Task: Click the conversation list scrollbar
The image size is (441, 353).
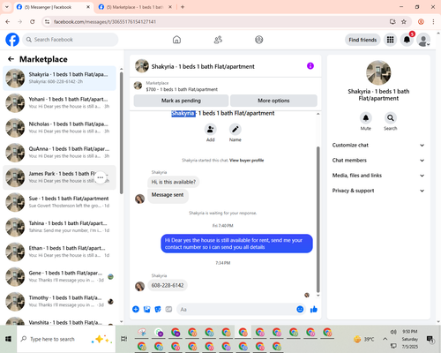Action: 121,133
